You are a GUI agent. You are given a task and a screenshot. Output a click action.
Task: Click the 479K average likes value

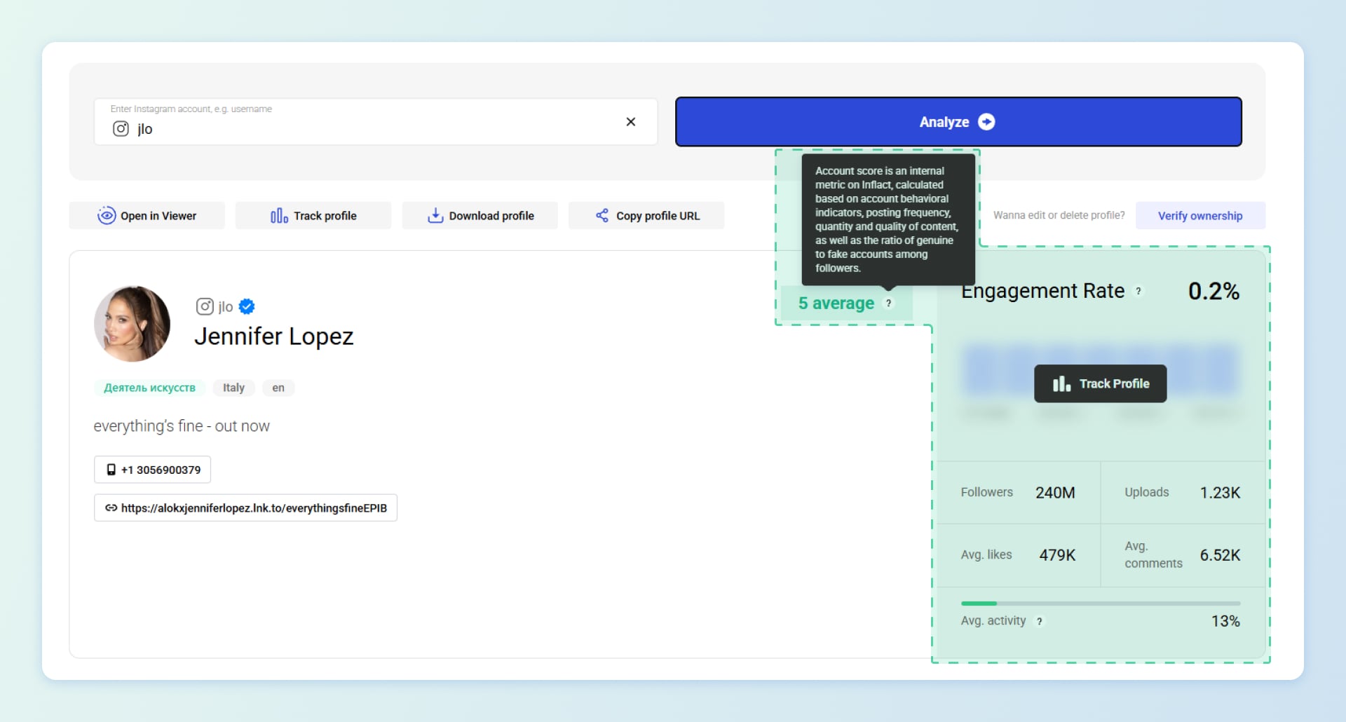(1057, 555)
